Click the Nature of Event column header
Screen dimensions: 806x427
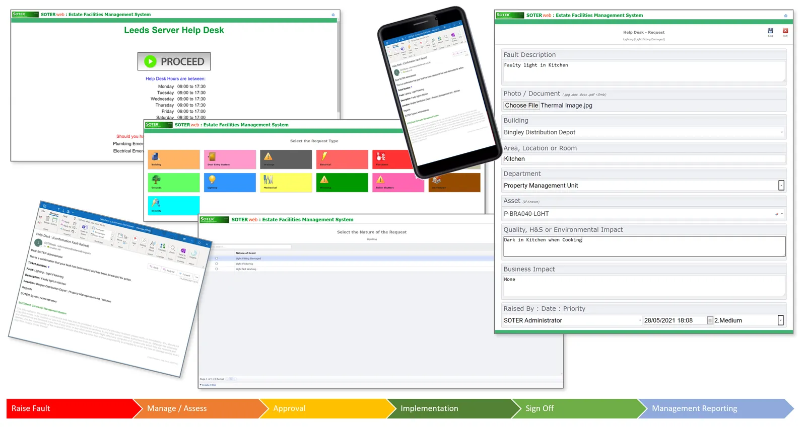tap(246, 253)
